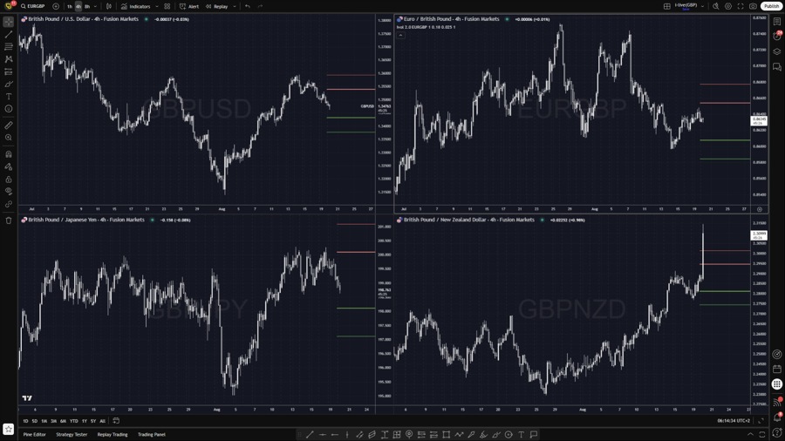Take a chart snapshot with the camera icon
This screenshot has height=441, width=785.
(753, 6)
